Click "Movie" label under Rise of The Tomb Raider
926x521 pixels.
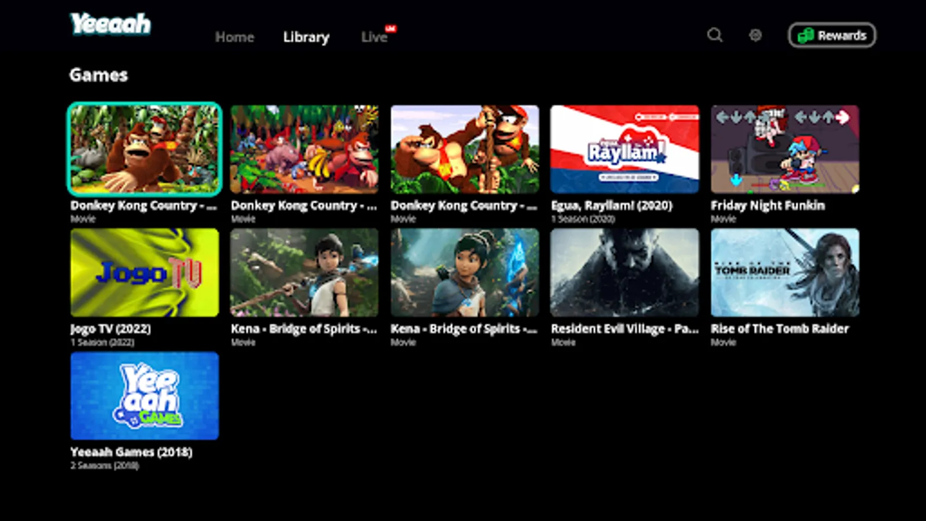tap(723, 342)
